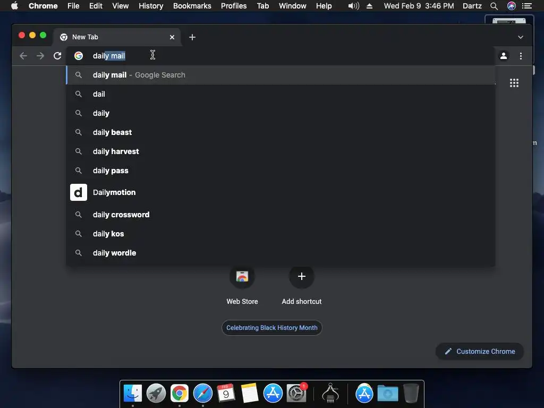Open the Web Store shortcut icon

pyautogui.click(x=242, y=276)
